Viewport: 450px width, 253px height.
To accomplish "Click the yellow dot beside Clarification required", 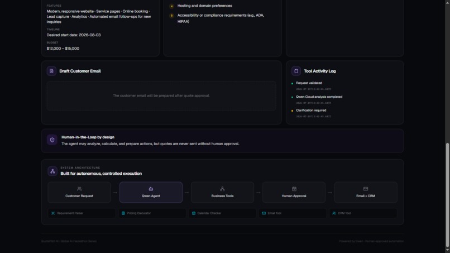I will pos(292,111).
